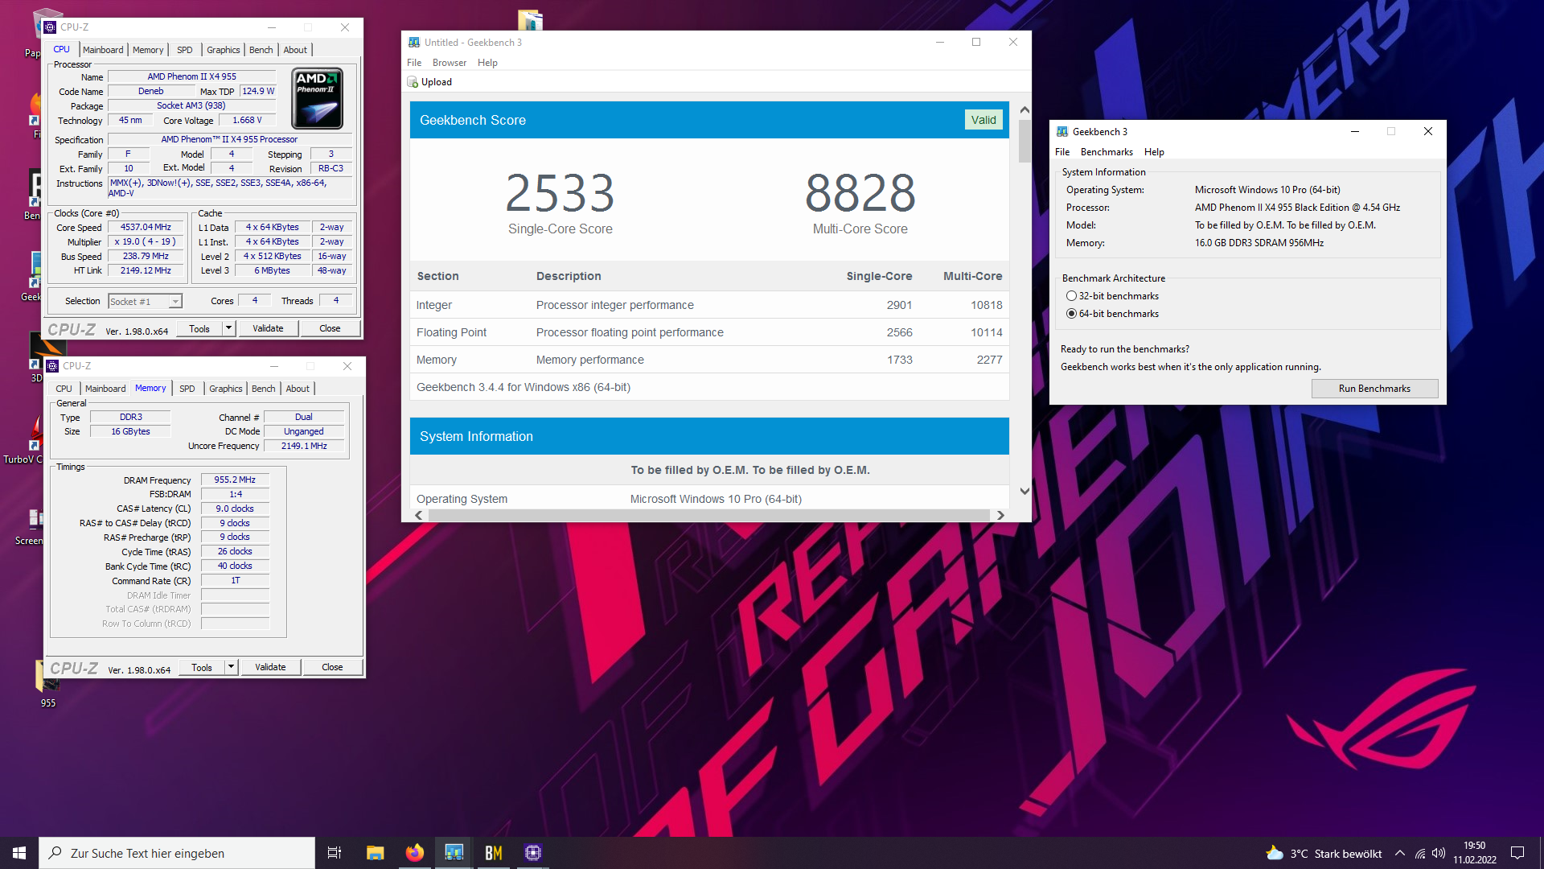The image size is (1544, 869).
Task: Open Bench tab in top CPU-Z window
Action: [261, 50]
